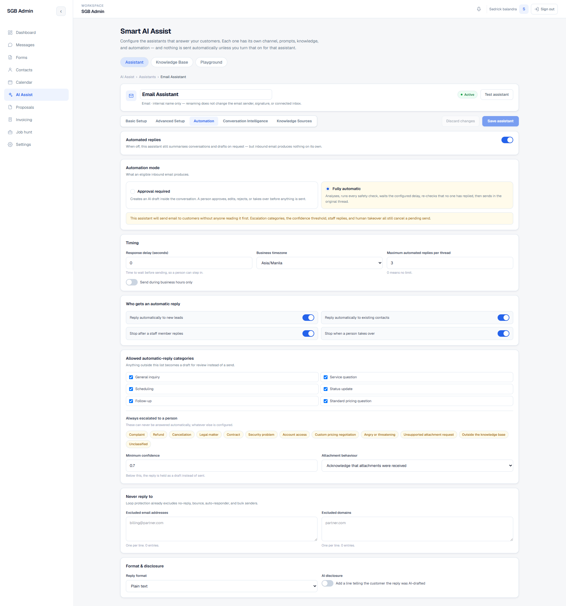566x606 pixels.
Task: Click the Custom pricing negotiation tag
Action: tap(335, 435)
